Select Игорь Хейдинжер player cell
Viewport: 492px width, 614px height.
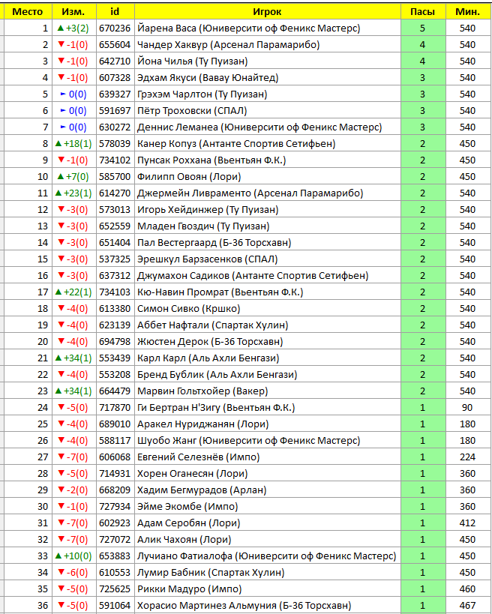pyautogui.click(x=267, y=209)
